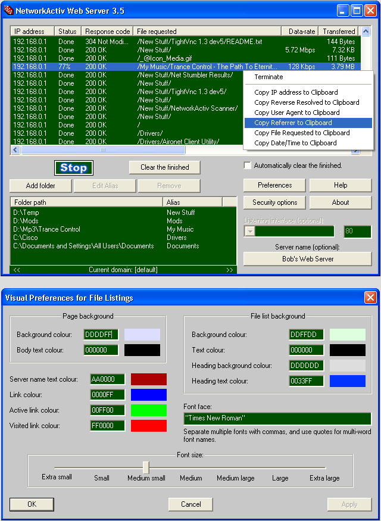Click the NetworkActiv title bar app icon
381x521 pixels.
[8, 10]
